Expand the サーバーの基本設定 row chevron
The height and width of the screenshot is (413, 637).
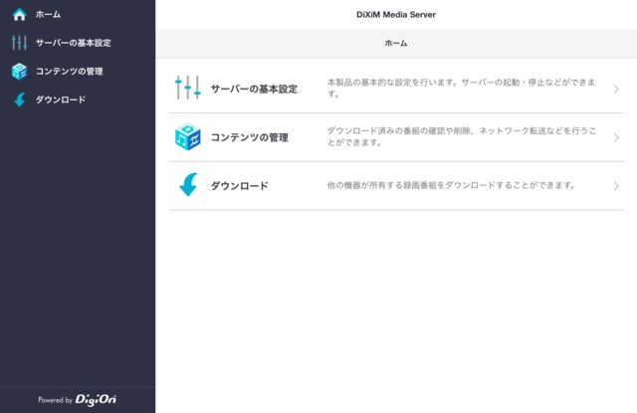pos(616,89)
